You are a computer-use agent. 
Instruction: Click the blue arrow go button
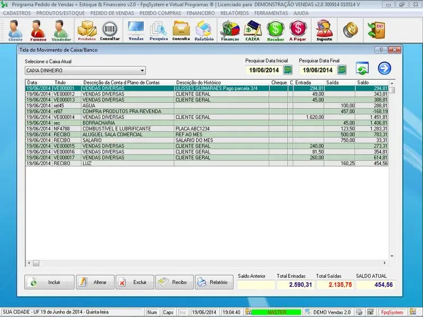pyautogui.click(x=384, y=69)
